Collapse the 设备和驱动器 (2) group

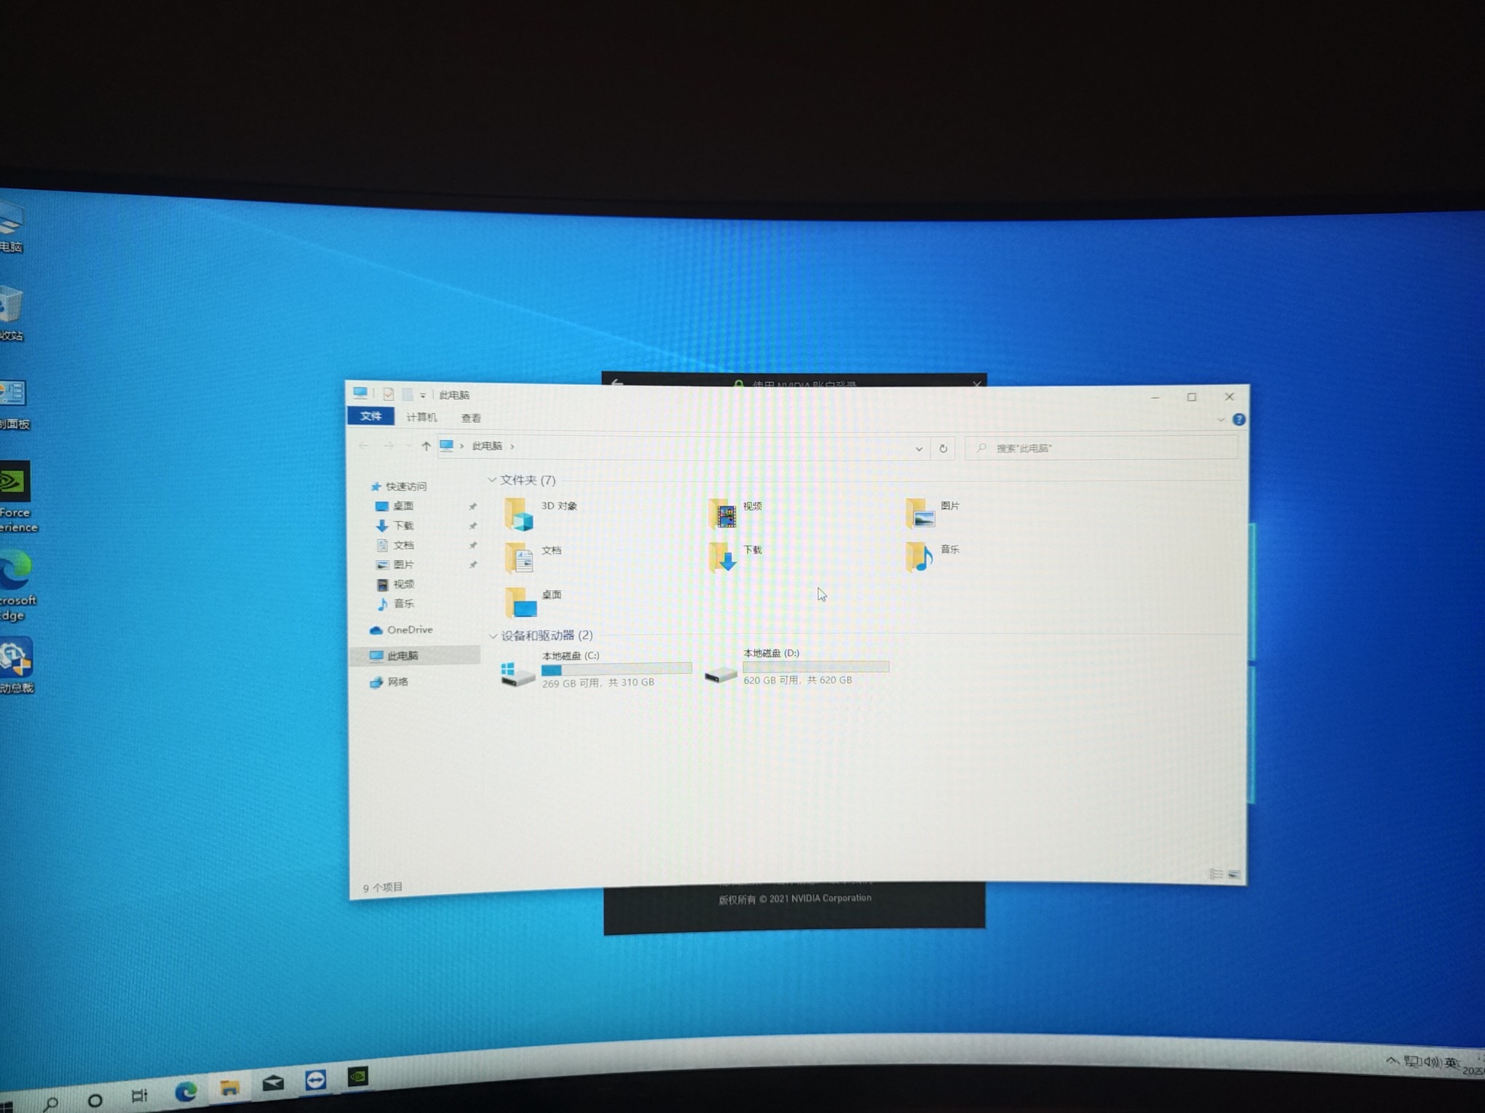tap(493, 636)
